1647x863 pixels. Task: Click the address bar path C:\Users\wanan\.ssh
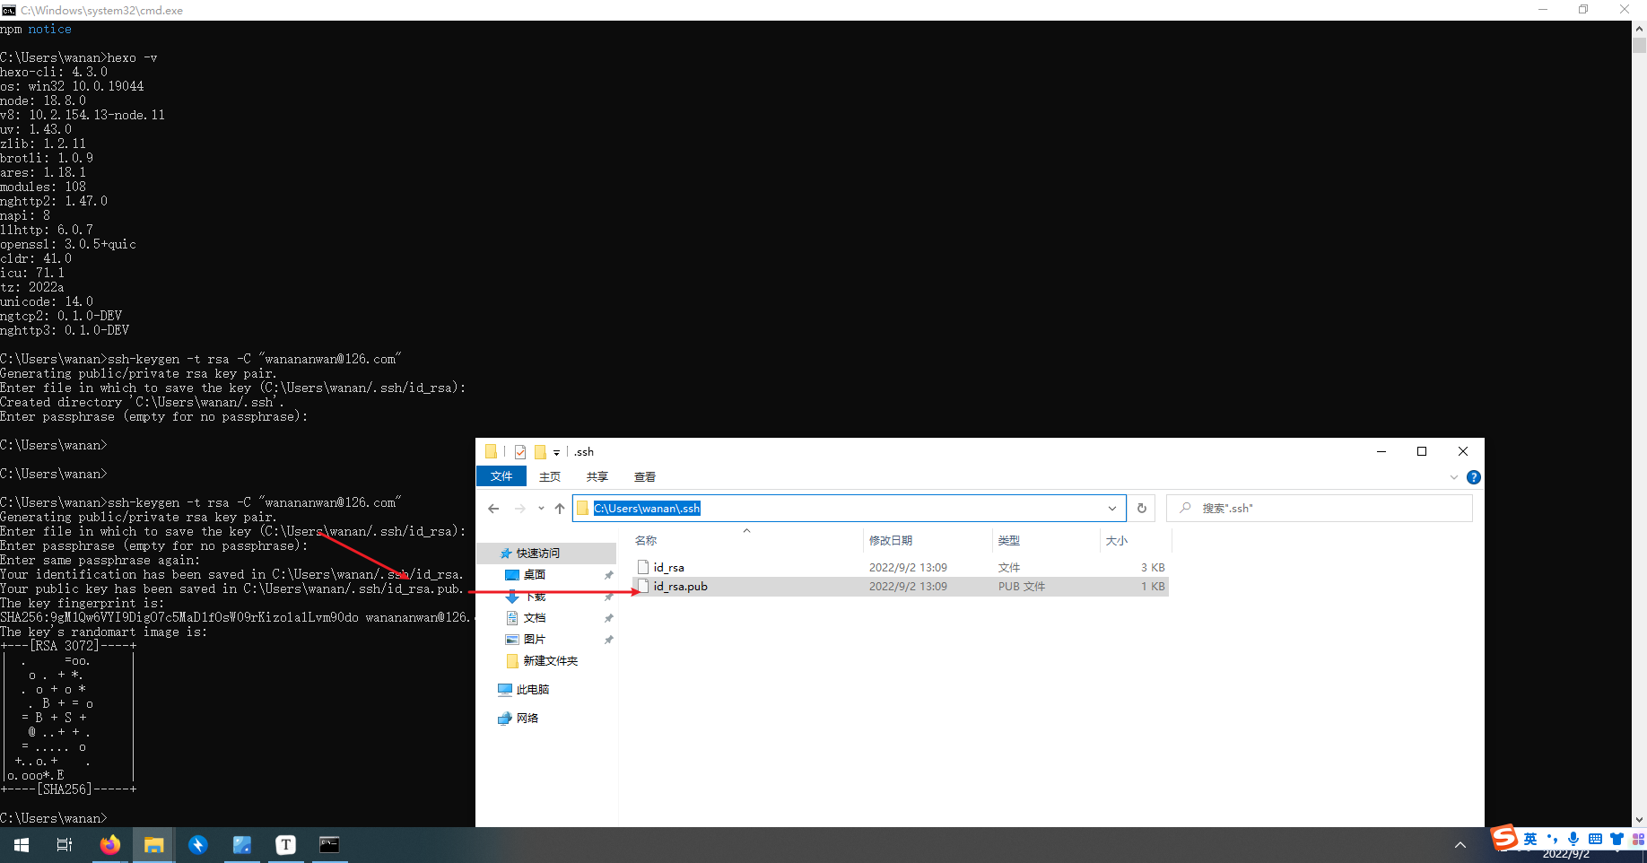647,508
